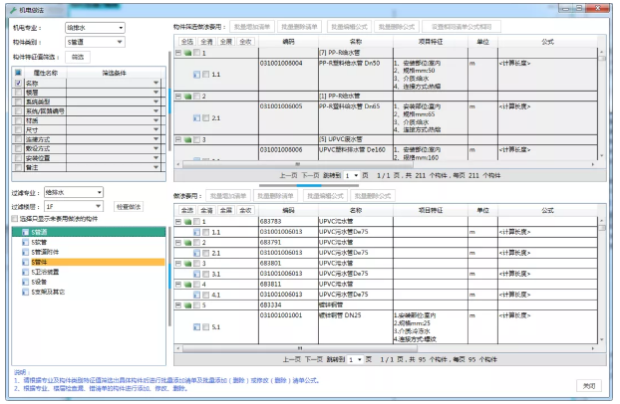Click the 关闭 button
Screen dimensions: 620x404
point(589,386)
